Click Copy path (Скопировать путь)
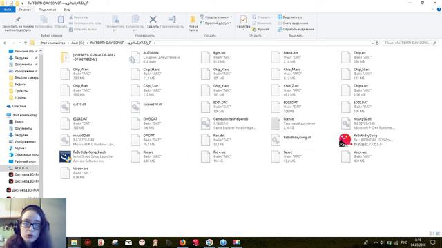442x248 pixels. pyautogui.click(x=85, y=23)
